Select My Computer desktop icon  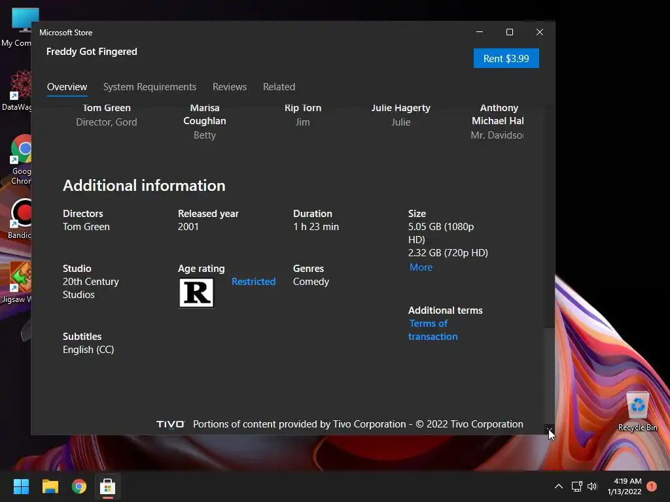(17, 27)
